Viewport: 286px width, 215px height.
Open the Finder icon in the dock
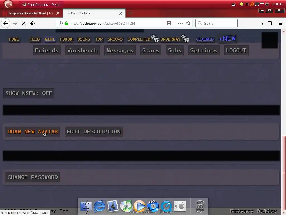point(86,206)
